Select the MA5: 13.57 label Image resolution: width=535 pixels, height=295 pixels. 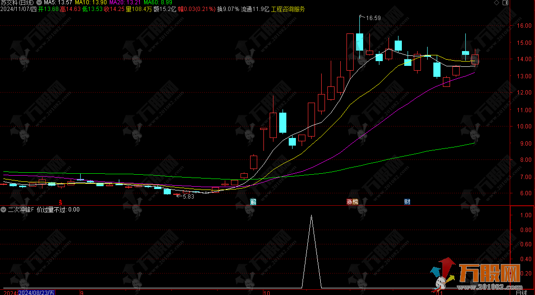(58, 3)
